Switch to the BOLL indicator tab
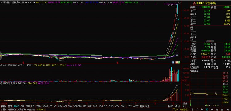Image resolution: width=231 pixels, height=111 pixels. point(123,106)
